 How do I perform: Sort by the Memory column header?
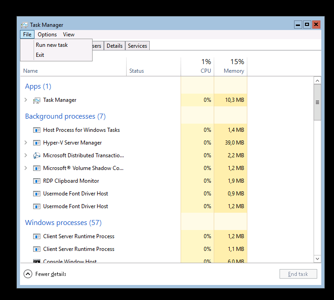[231, 66]
